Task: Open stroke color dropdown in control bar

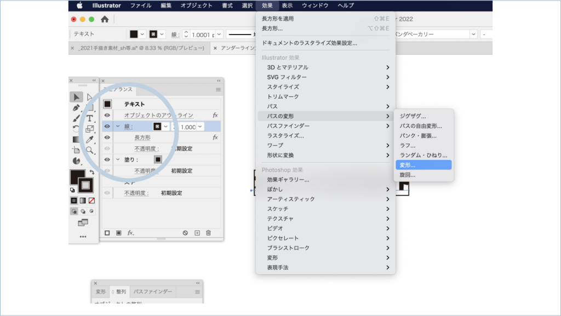Action: 162,35
